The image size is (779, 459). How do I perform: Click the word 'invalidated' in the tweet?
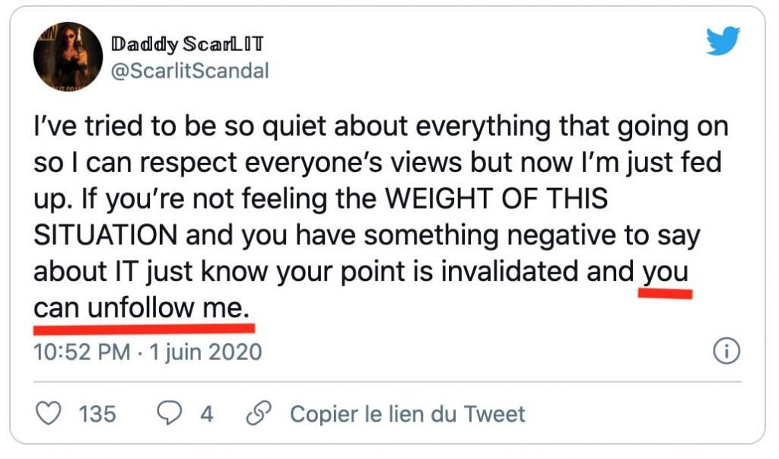point(510,271)
